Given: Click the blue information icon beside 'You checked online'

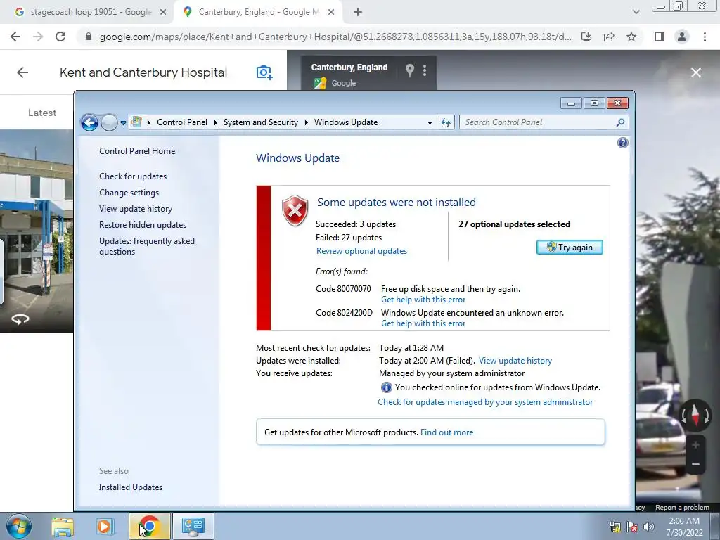Looking at the screenshot, I should (x=386, y=387).
